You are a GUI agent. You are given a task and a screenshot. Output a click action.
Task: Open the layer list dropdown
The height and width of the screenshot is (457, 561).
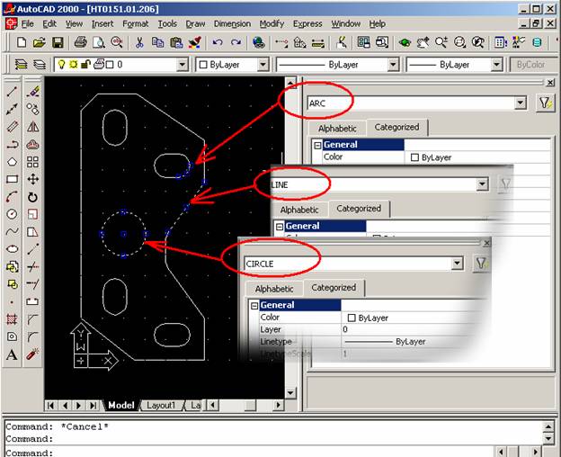[183, 65]
